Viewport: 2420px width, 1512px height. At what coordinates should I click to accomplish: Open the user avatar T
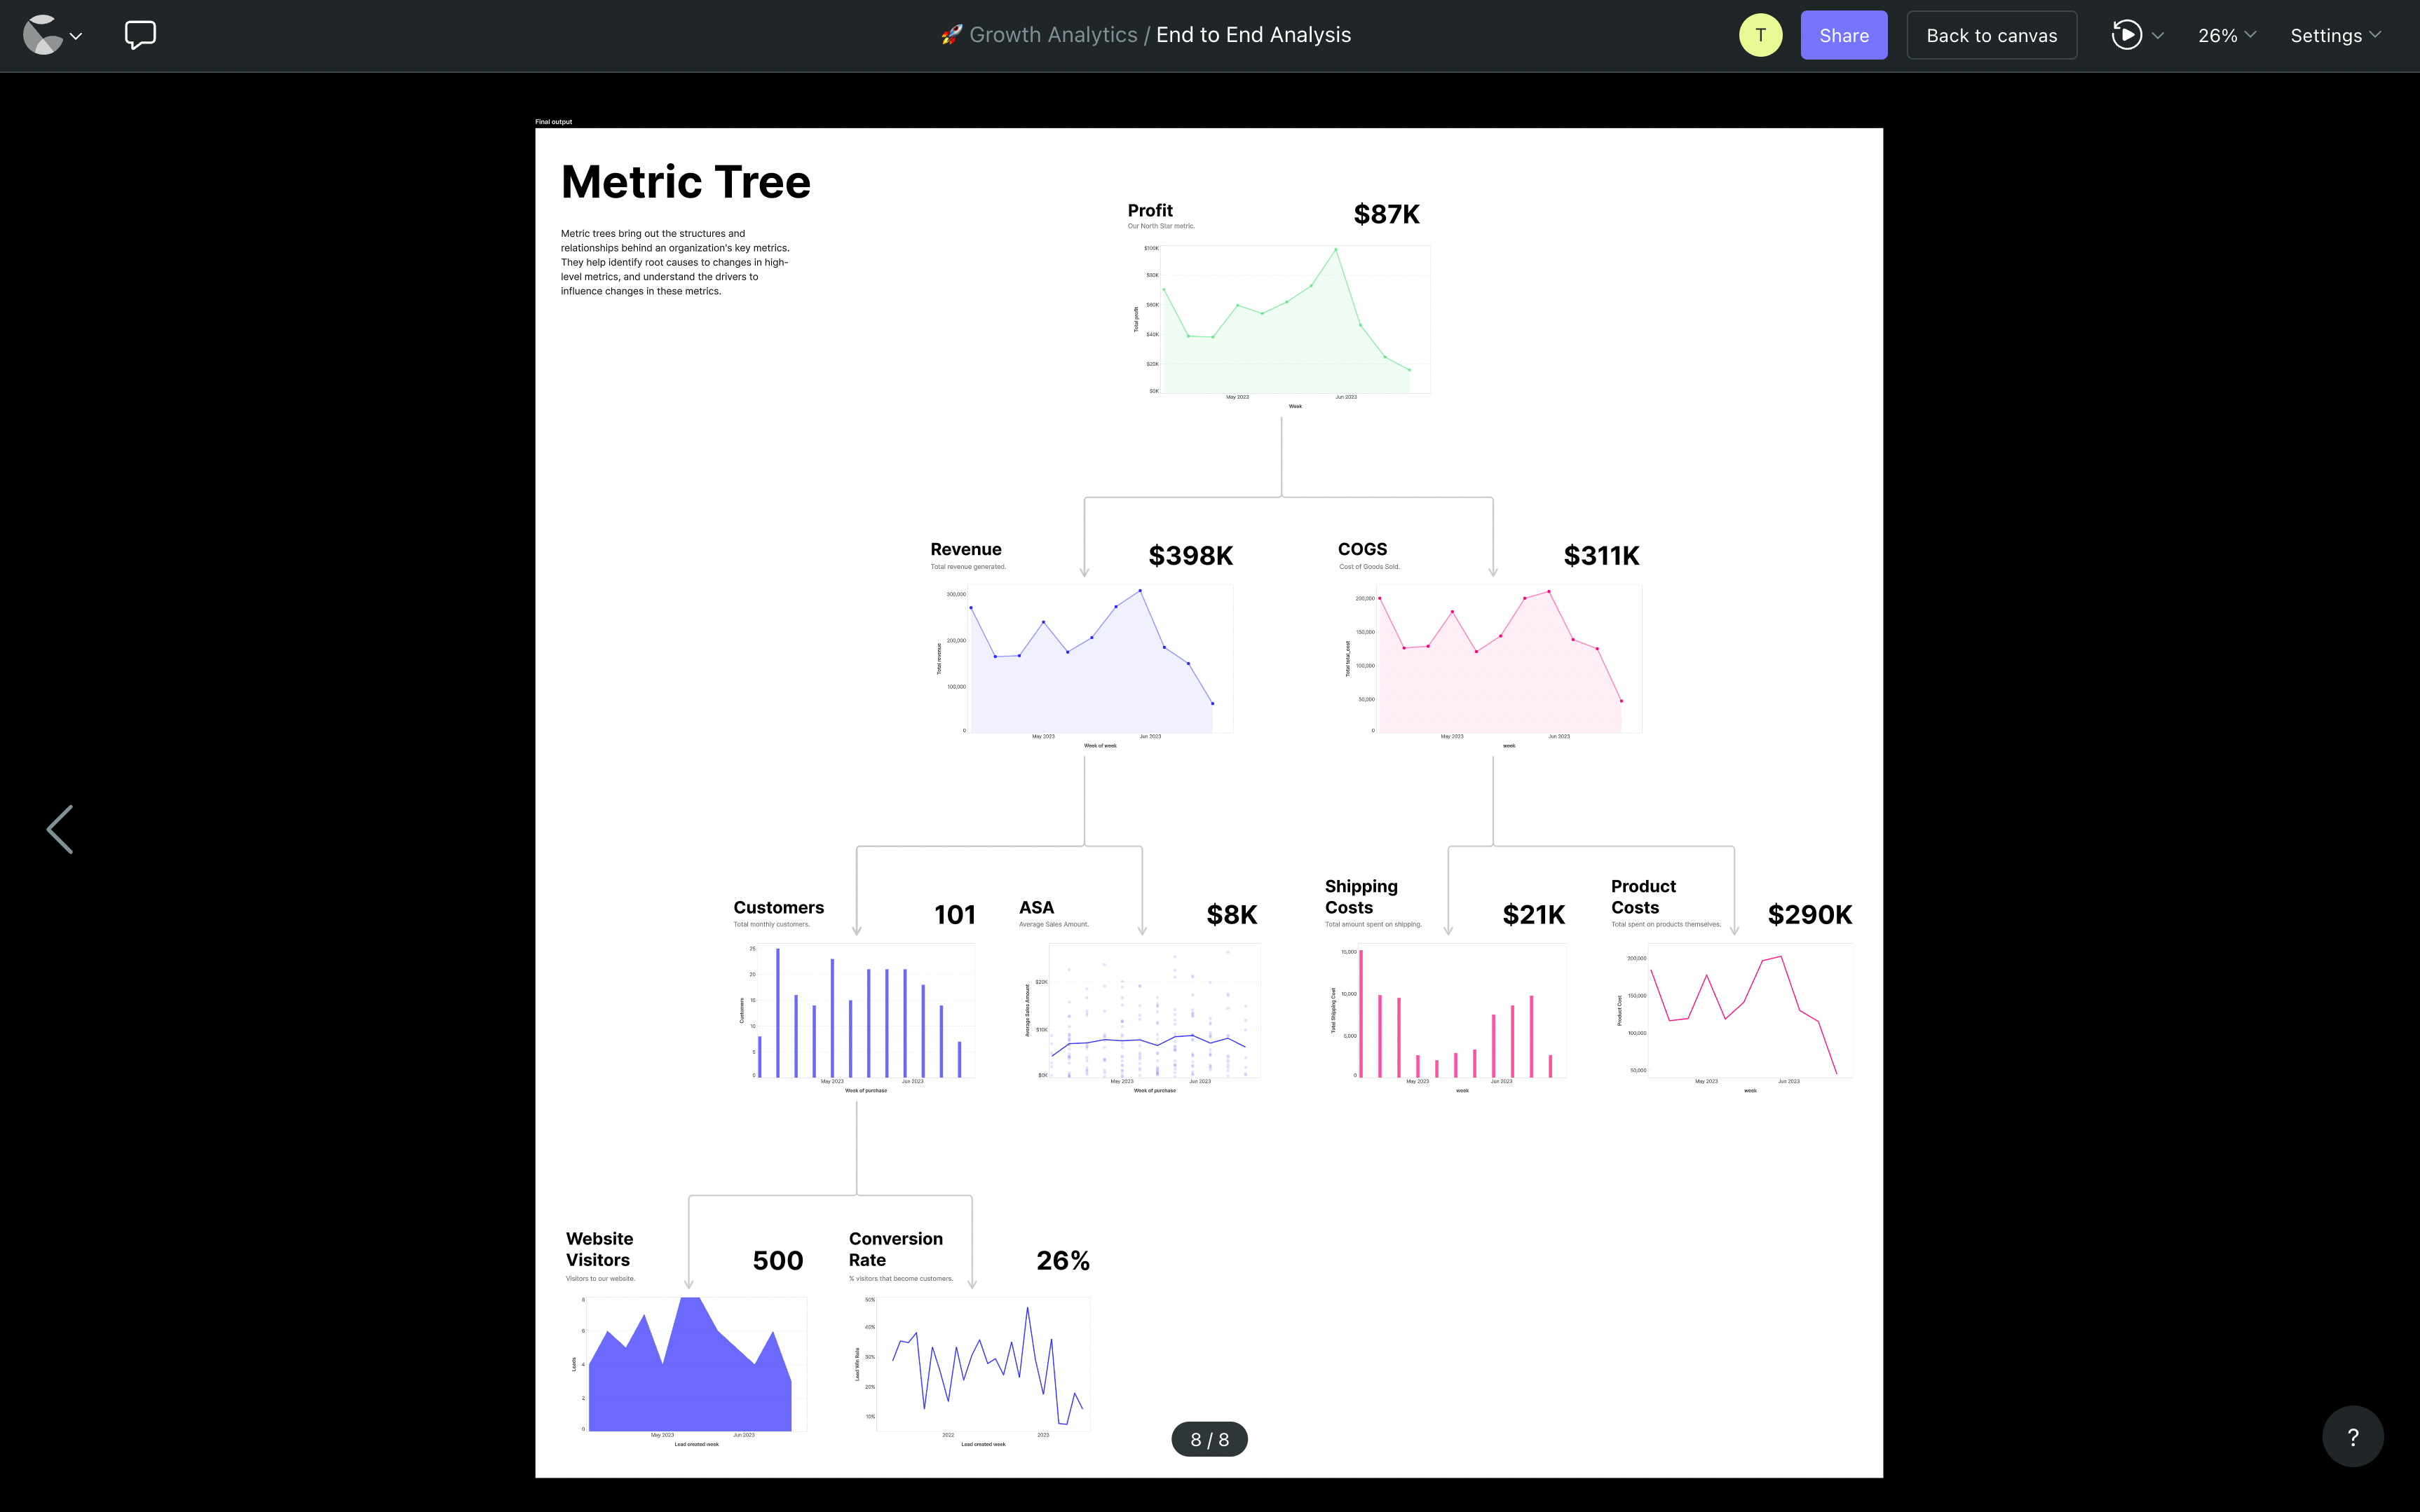click(1760, 35)
